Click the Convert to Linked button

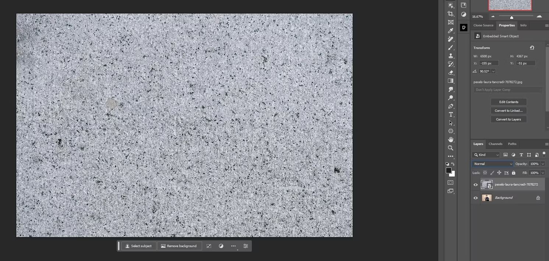coord(509,110)
